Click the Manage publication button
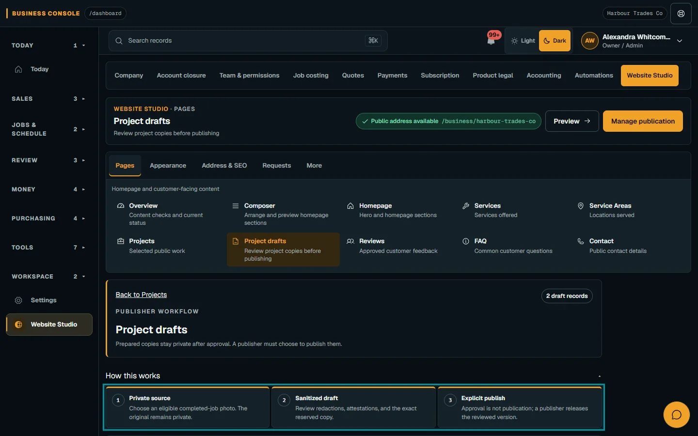The height and width of the screenshot is (436, 698). coord(643,121)
